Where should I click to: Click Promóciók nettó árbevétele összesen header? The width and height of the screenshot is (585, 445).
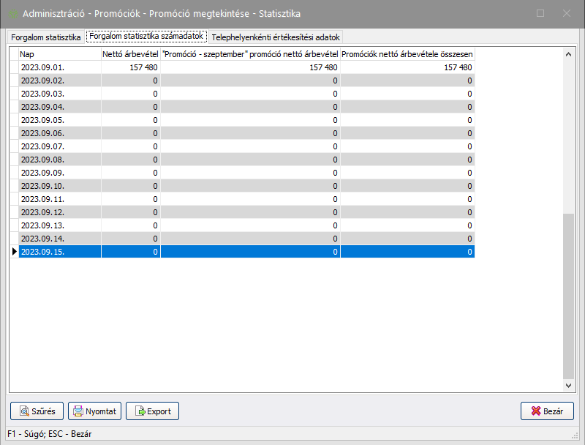[407, 54]
